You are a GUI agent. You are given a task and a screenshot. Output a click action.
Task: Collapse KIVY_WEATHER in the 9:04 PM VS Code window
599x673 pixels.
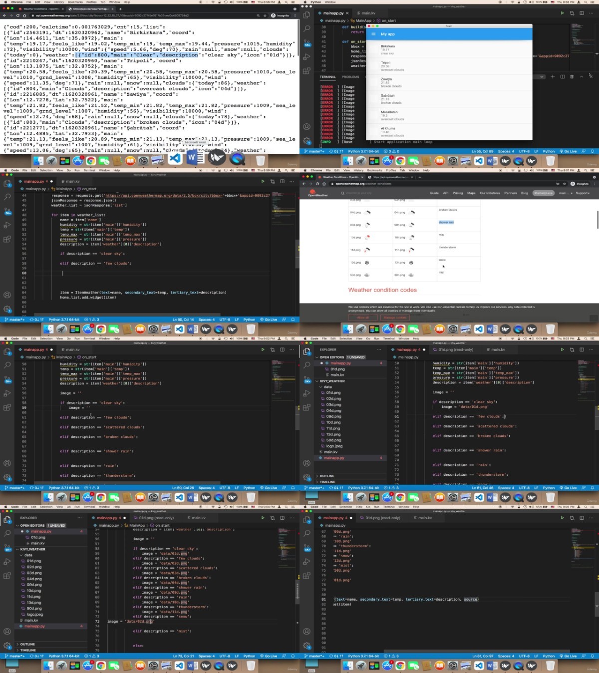click(32, 549)
